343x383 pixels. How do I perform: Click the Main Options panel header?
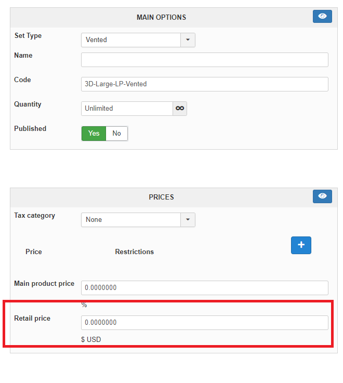[161, 17]
